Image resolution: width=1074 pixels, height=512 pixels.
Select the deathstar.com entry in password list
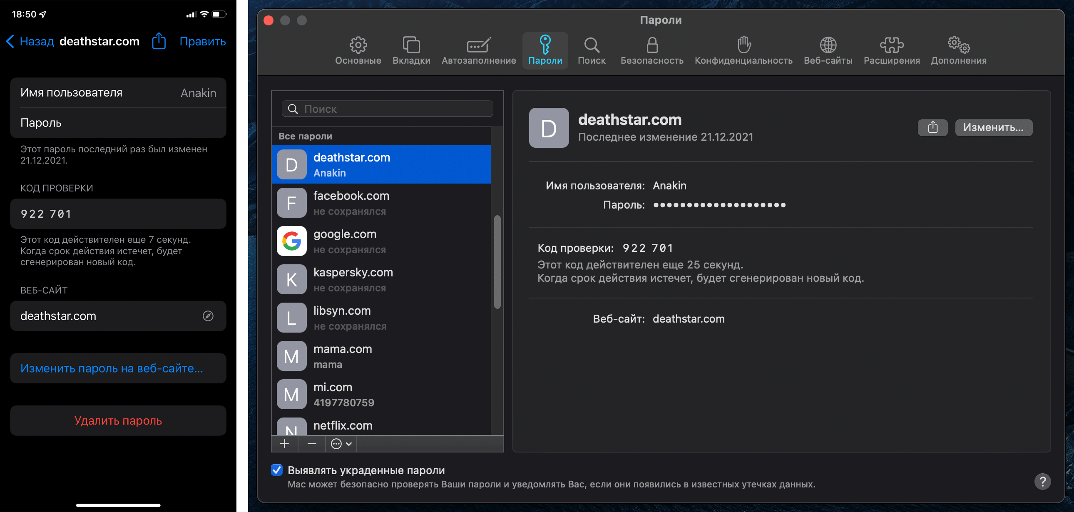click(381, 165)
